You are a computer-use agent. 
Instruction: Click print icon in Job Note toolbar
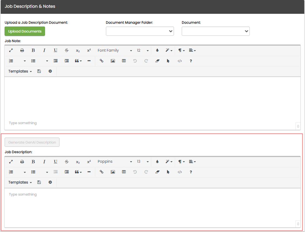[x=22, y=50]
